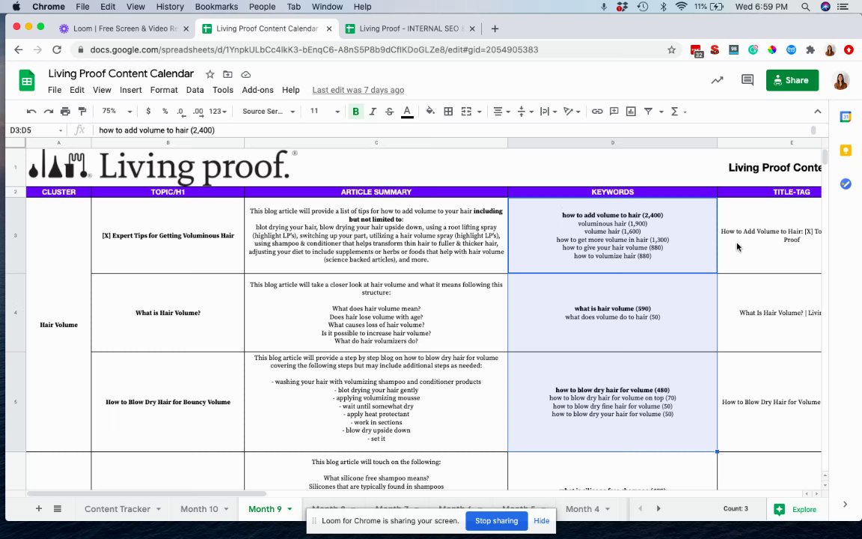Click the Name Box showing D3:D5
The height and width of the screenshot is (539, 862).
pos(36,130)
